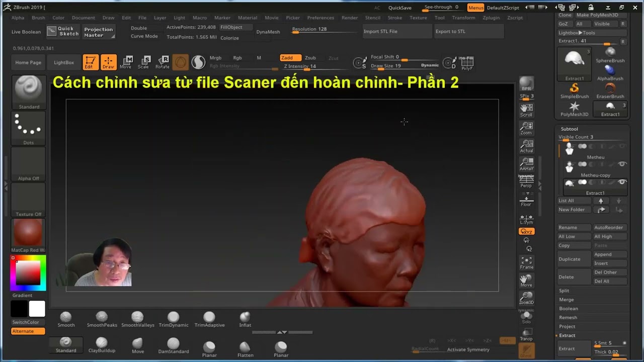644x362 pixels.
Task: Toggle visibility of Extract1 subtool
Action: pos(622,182)
